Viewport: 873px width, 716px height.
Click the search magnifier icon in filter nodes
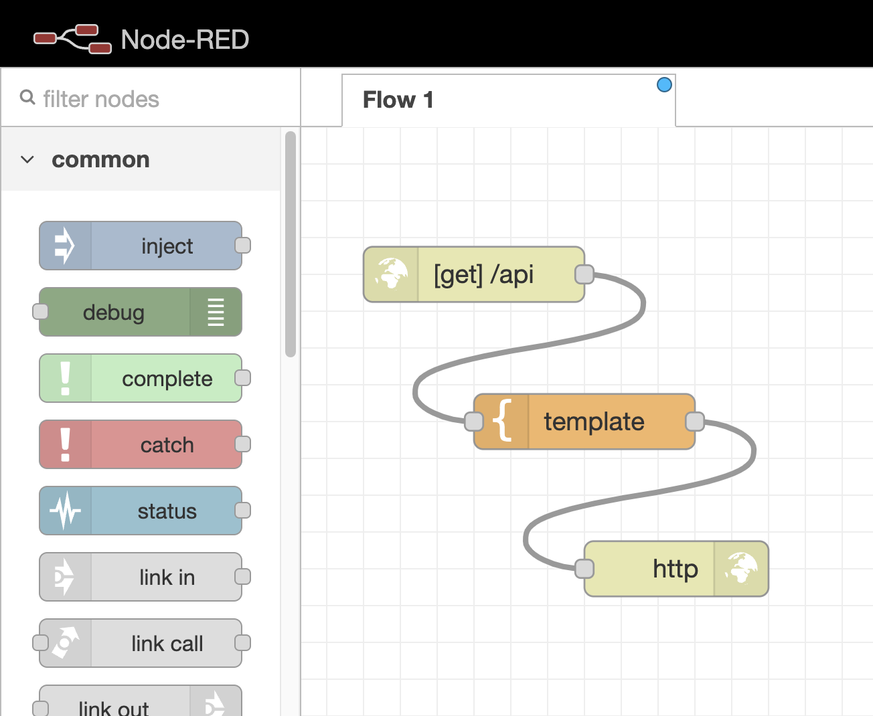[x=27, y=98]
